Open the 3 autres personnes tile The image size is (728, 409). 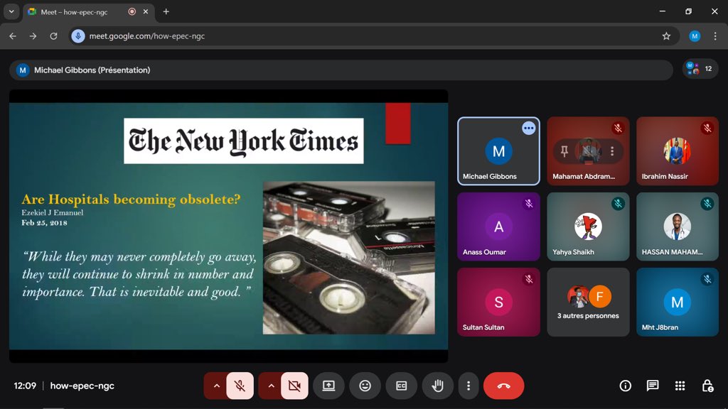588,302
